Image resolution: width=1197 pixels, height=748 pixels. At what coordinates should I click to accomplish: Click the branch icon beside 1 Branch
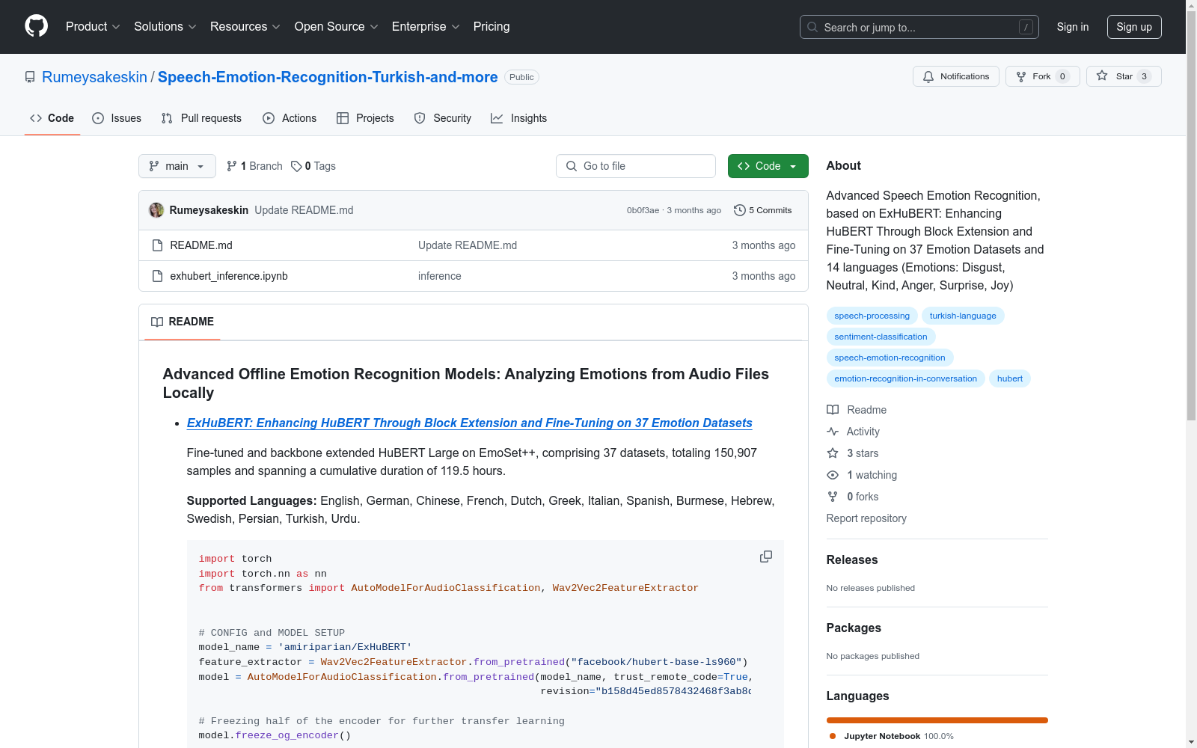tap(232, 166)
